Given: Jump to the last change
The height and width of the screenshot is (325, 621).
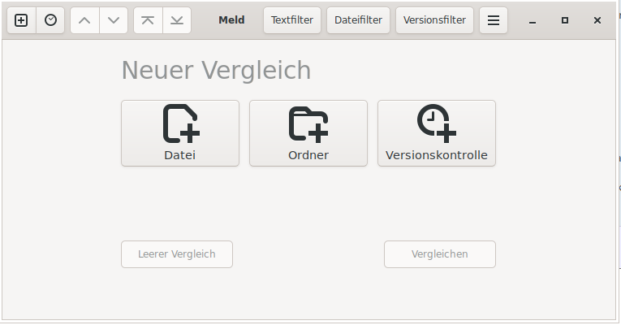Looking at the screenshot, I should click(177, 20).
